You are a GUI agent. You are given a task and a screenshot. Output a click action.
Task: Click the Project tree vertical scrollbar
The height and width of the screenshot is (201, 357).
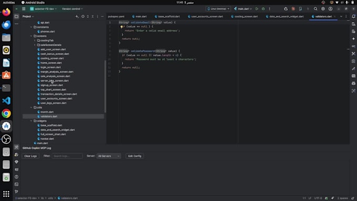click(x=105, y=87)
